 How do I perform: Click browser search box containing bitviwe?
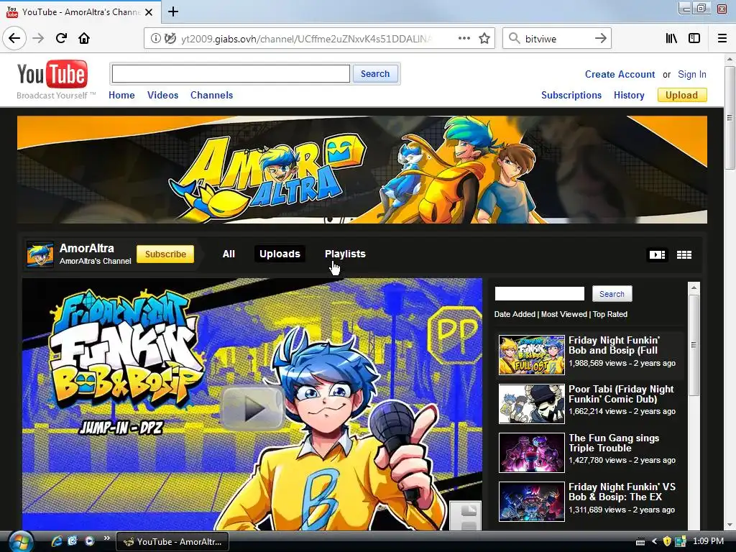(x=556, y=39)
